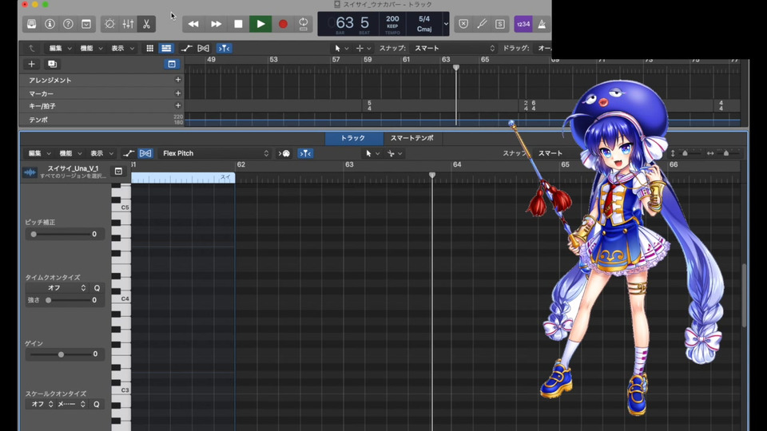
Task: Open the Smart Controls dial icon
Action: pos(109,24)
